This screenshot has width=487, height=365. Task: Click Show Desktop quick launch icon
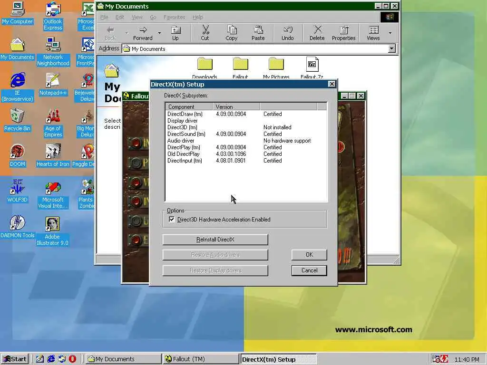tap(40, 359)
